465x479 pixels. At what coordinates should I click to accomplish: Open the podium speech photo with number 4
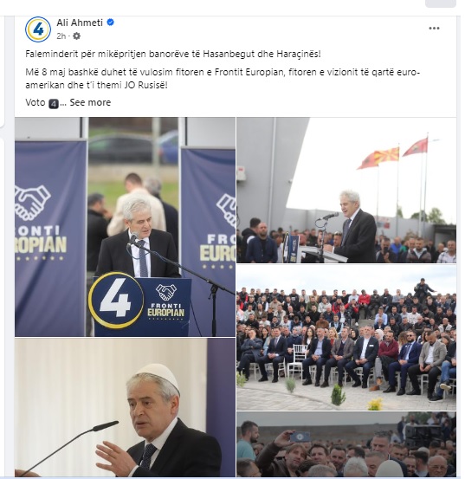(125, 227)
